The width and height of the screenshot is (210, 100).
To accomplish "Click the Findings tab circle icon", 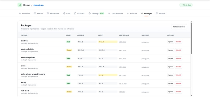I will 90,13.
